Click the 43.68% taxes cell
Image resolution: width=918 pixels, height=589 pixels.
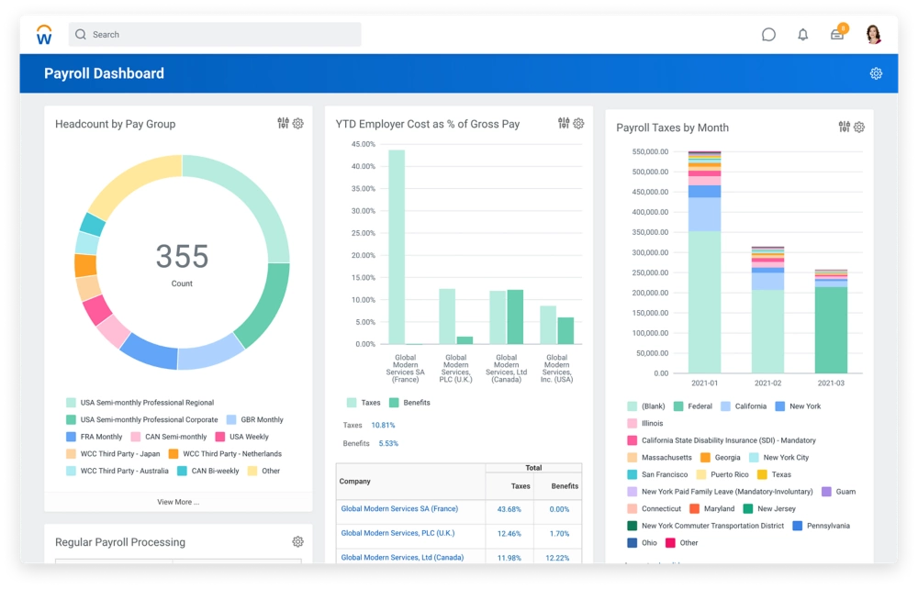(x=509, y=509)
